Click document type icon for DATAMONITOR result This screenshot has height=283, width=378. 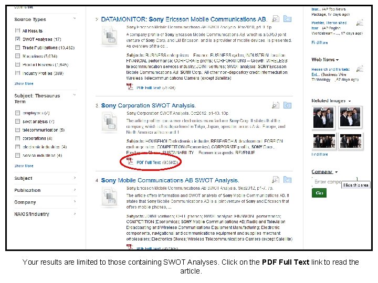coord(109,36)
